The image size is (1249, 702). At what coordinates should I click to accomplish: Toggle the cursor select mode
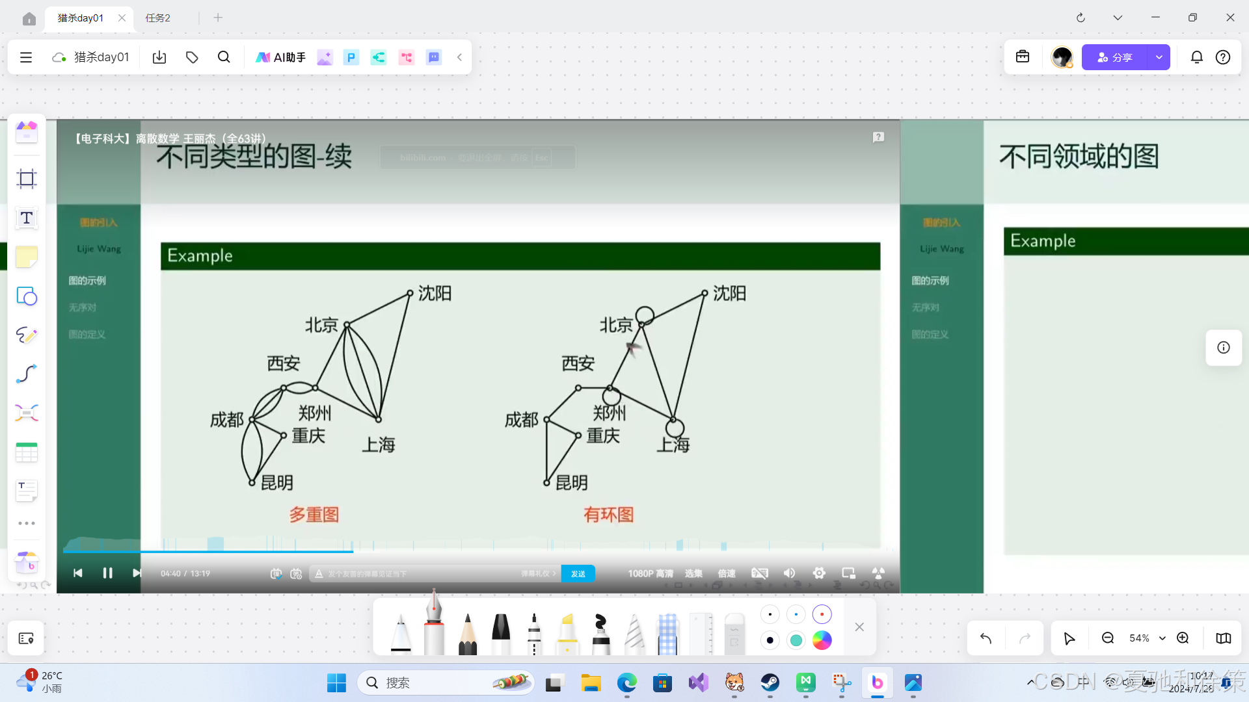click(1069, 638)
